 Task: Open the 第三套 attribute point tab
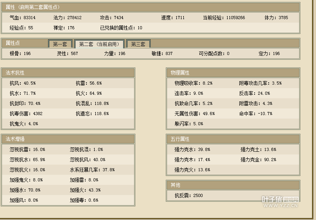coord(138,44)
